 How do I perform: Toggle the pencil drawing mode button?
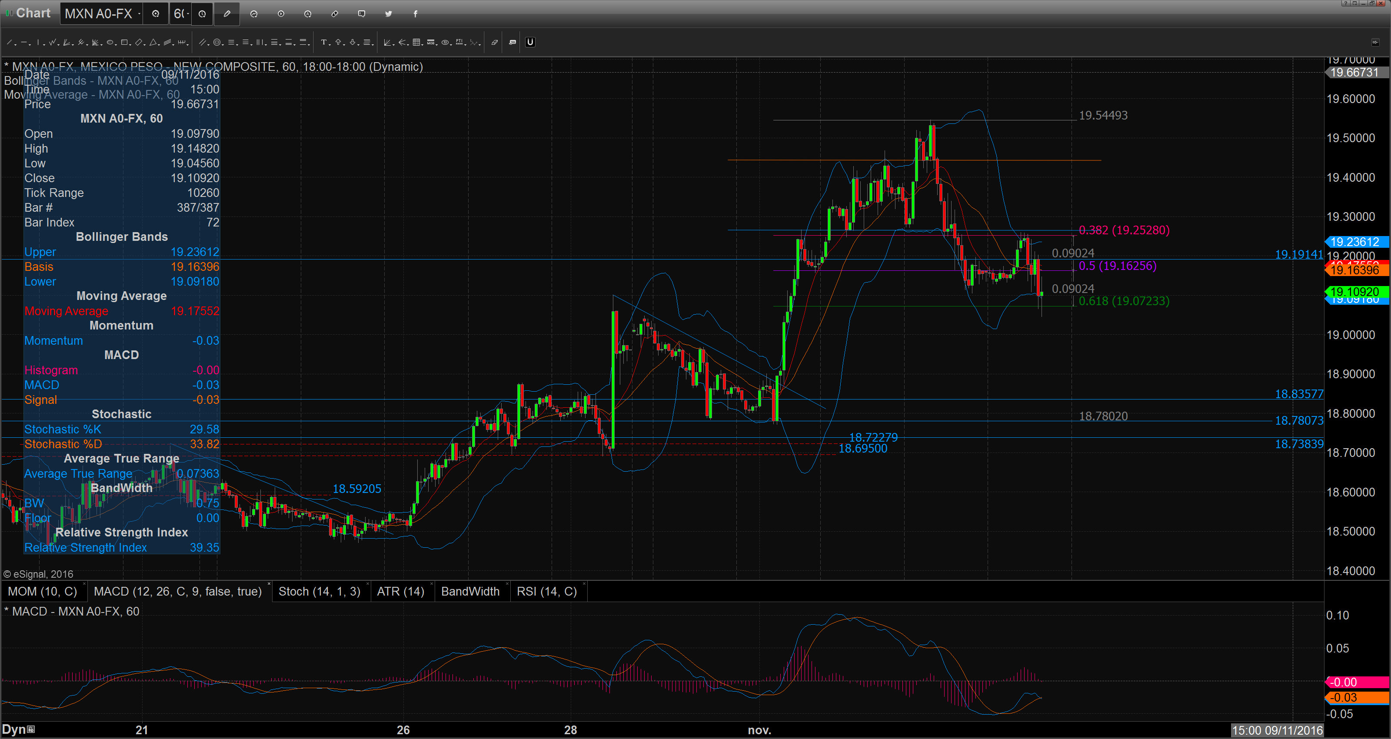pyautogui.click(x=227, y=13)
